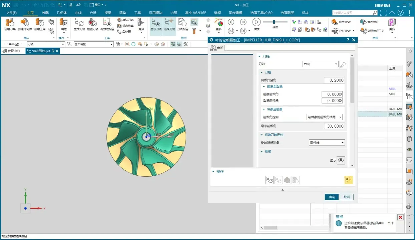Open the 分析 menu tab

click(93, 13)
